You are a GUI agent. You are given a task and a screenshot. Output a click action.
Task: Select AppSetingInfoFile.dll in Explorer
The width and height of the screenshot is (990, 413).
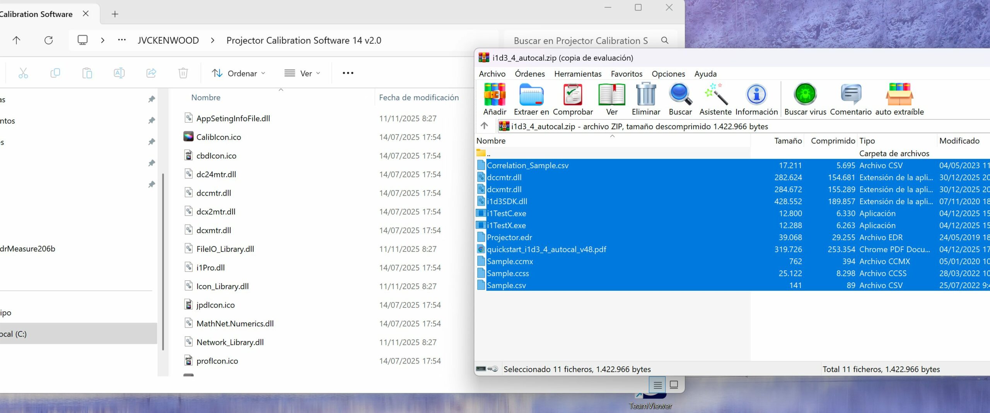233,118
